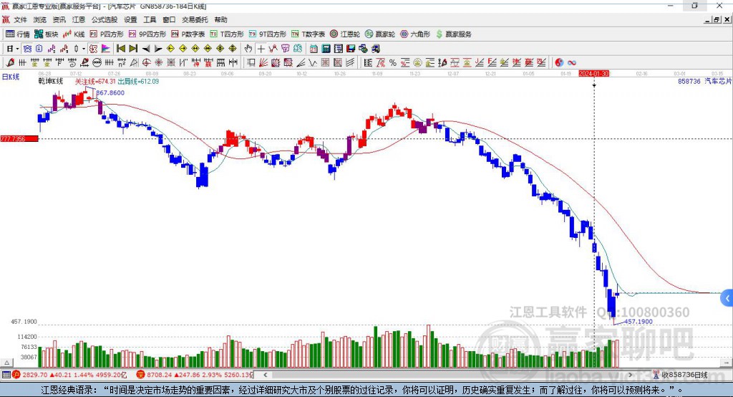Click the 858736 汽车芯片 stock label

[x=704, y=81]
